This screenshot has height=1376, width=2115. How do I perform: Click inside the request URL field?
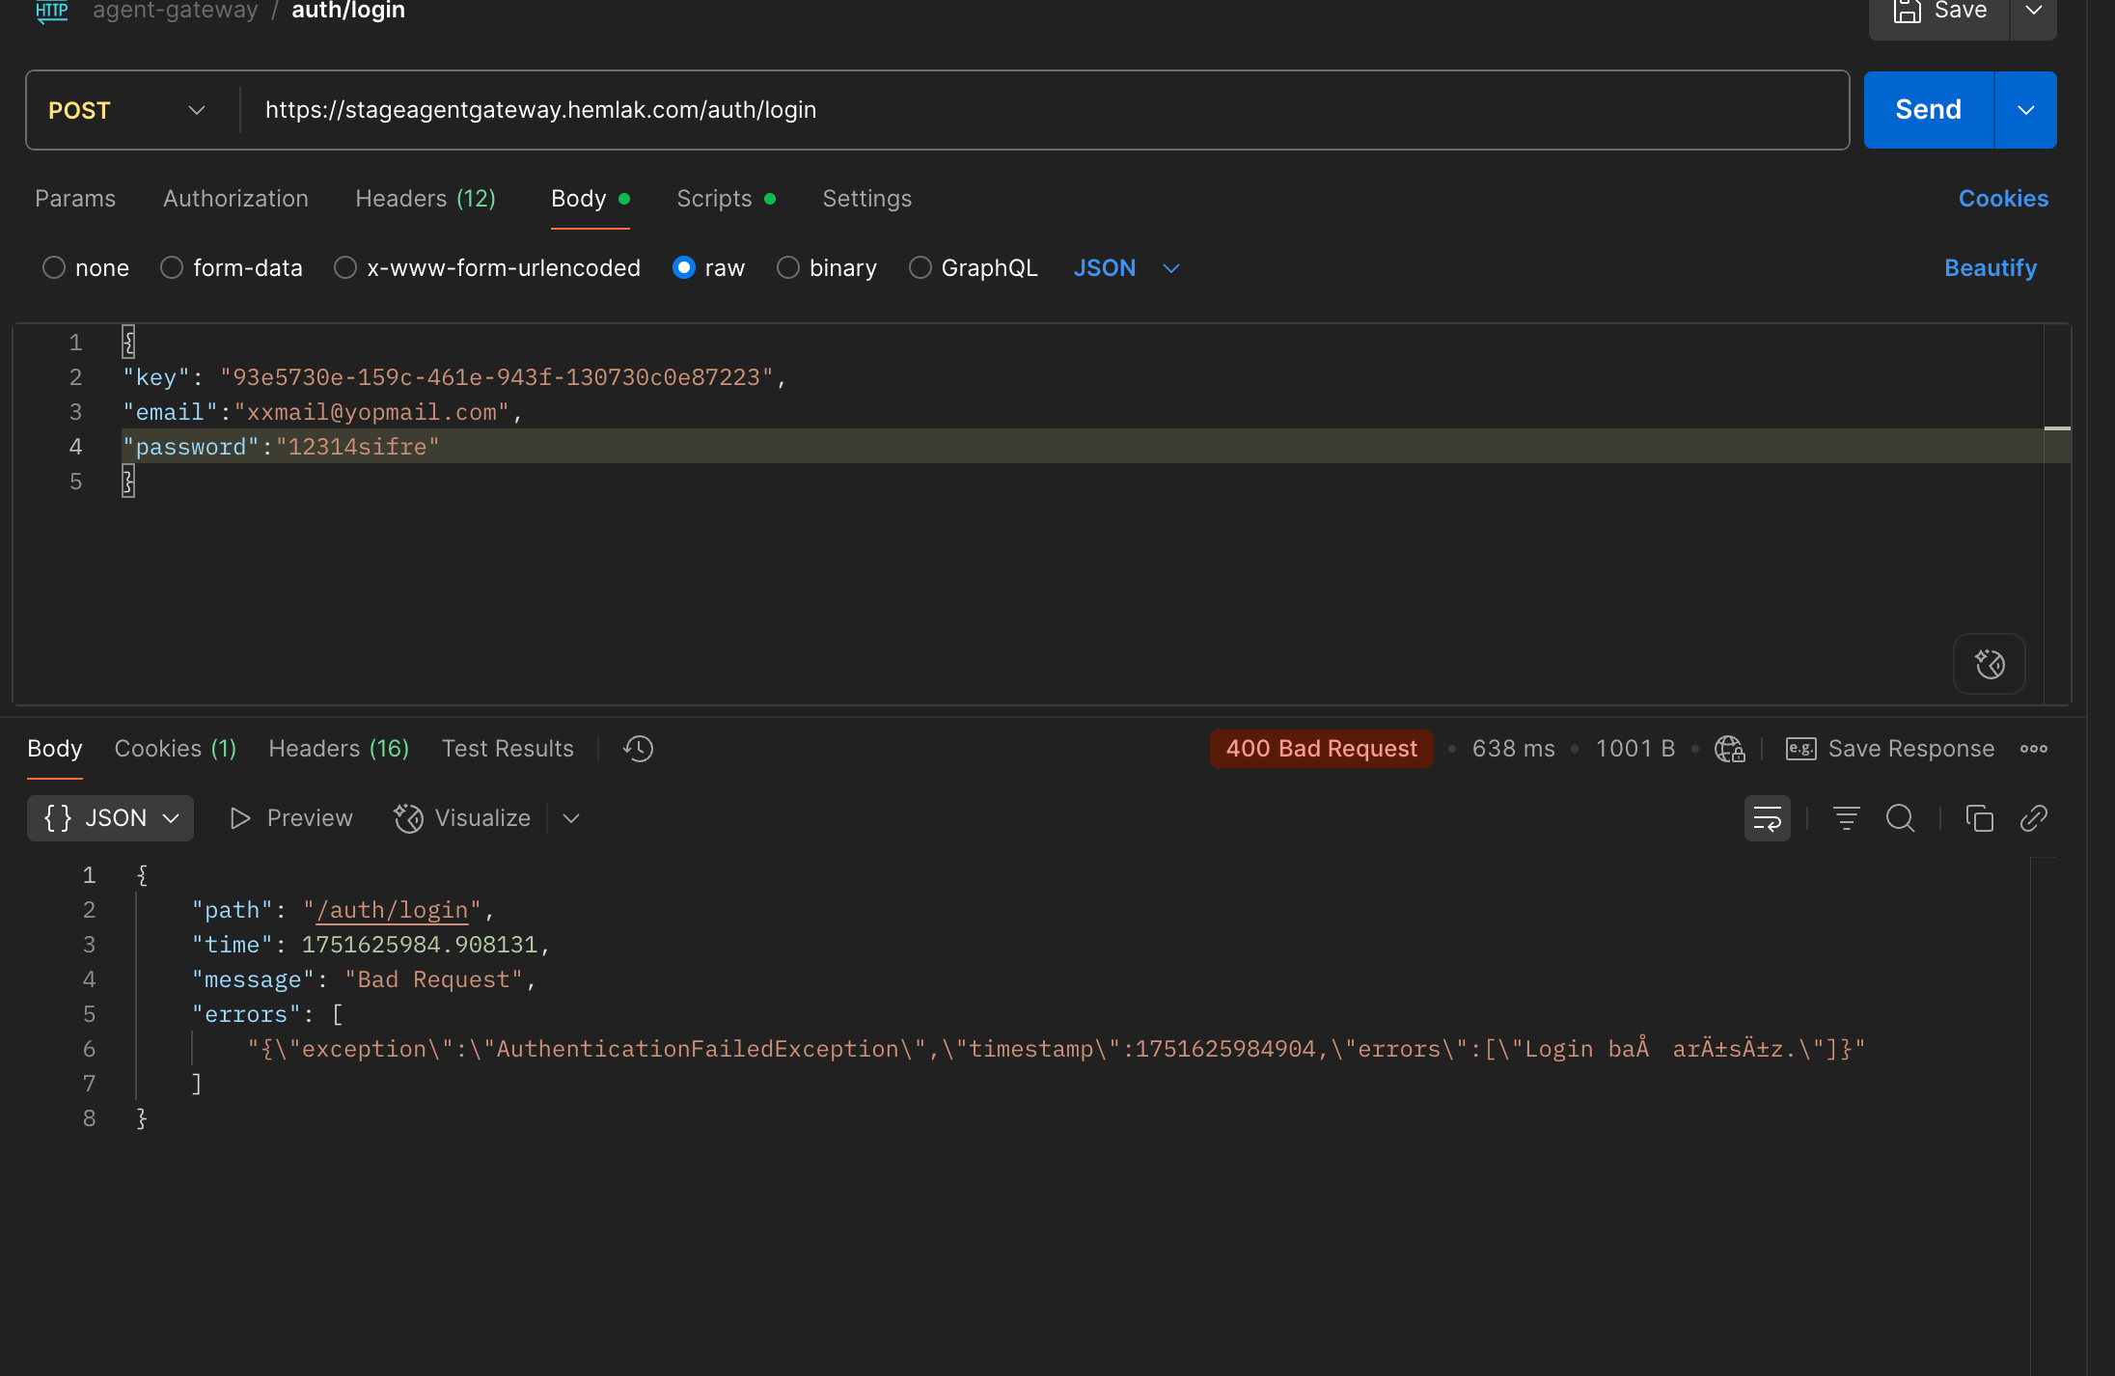point(1042,110)
